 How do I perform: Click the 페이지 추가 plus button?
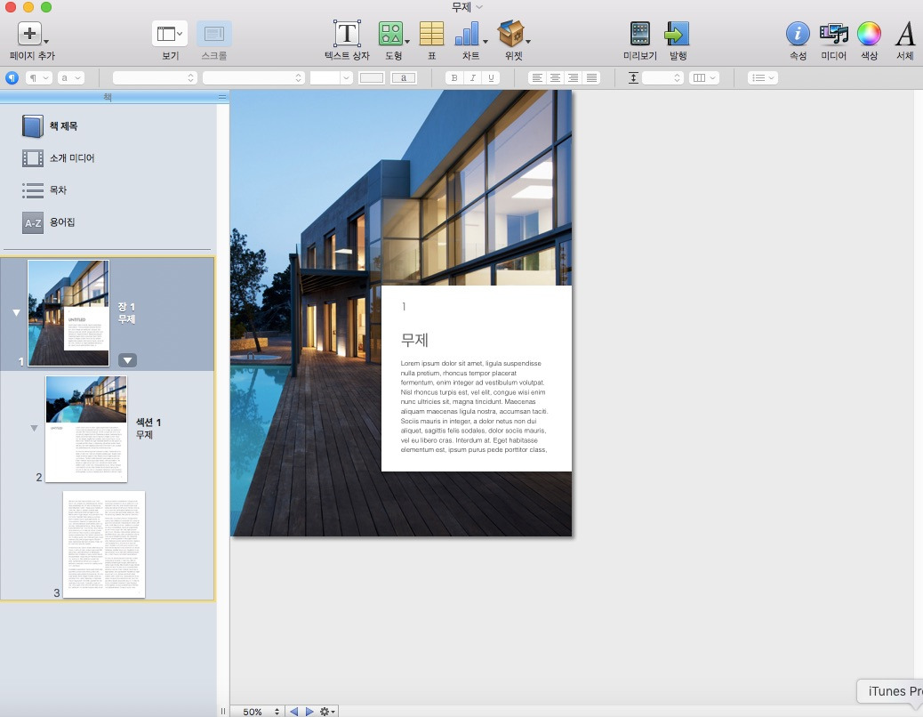29,34
